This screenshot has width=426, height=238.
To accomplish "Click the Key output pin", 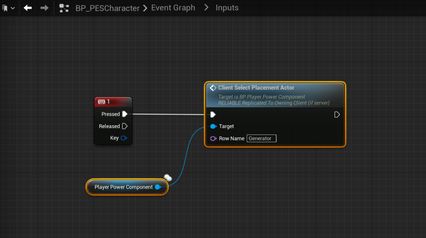I will point(124,138).
